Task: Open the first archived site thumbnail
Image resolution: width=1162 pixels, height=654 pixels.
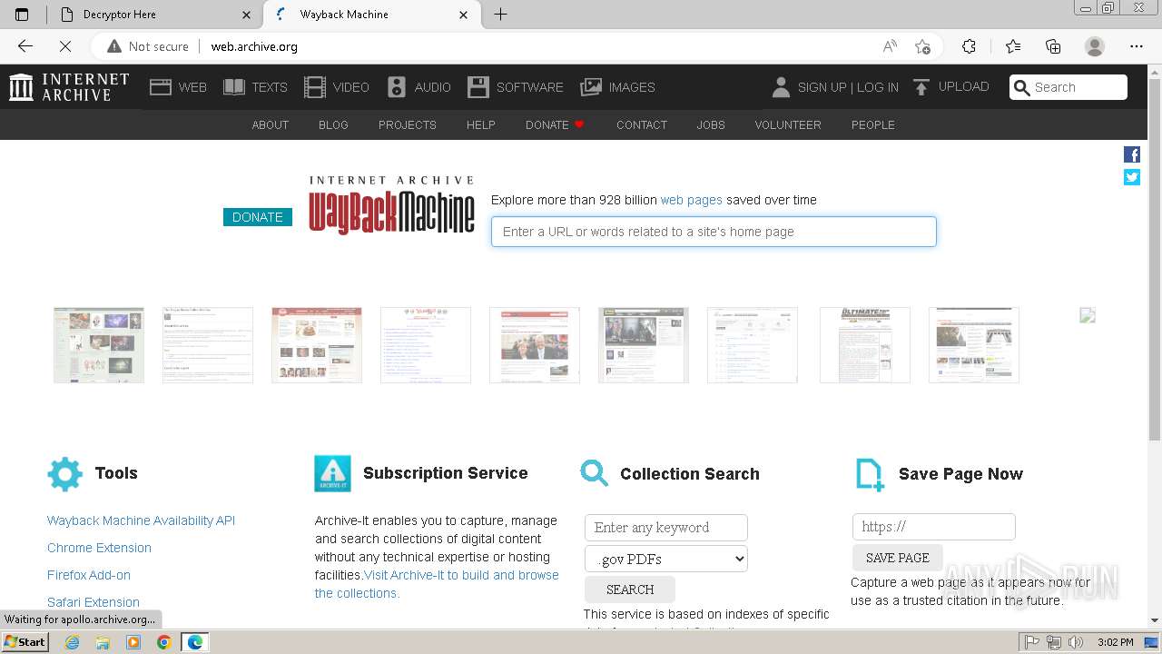Action: [99, 345]
